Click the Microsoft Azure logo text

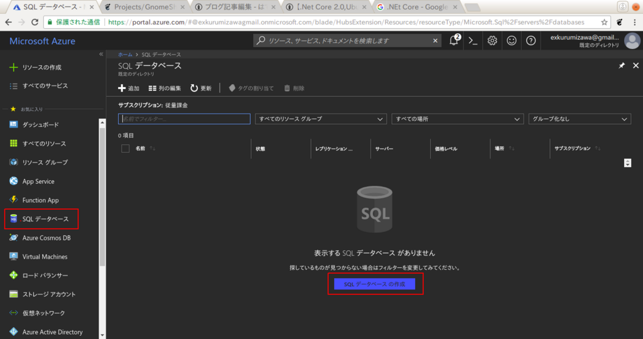coord(42,41)
